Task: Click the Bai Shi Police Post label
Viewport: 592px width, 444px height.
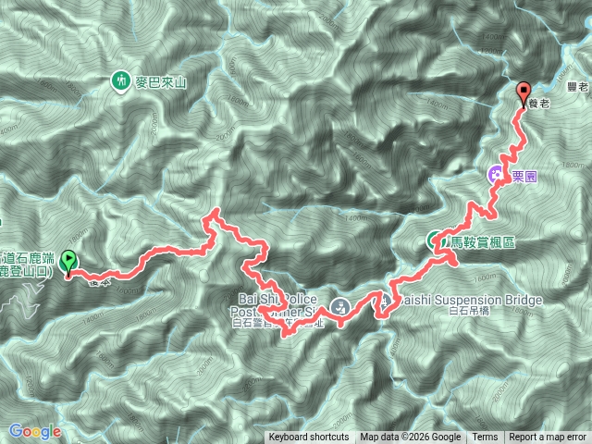Action: coord(276,305)
